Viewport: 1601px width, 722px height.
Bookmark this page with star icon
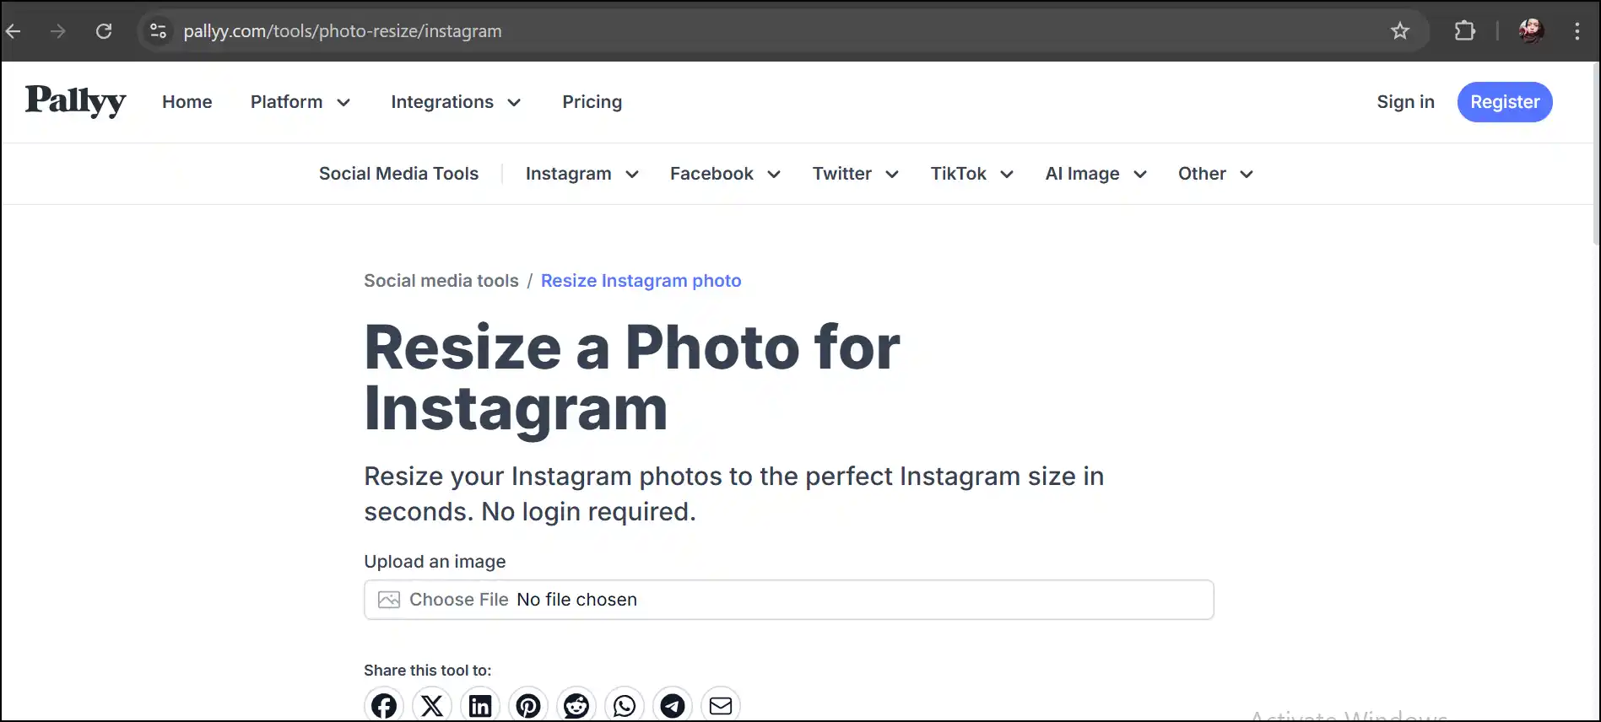1400,31
